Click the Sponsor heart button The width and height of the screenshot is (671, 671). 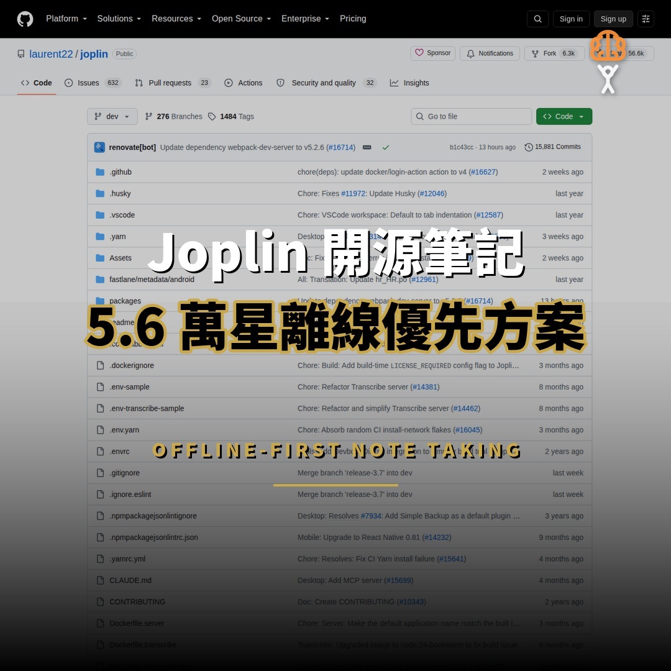tap(432, 53)
